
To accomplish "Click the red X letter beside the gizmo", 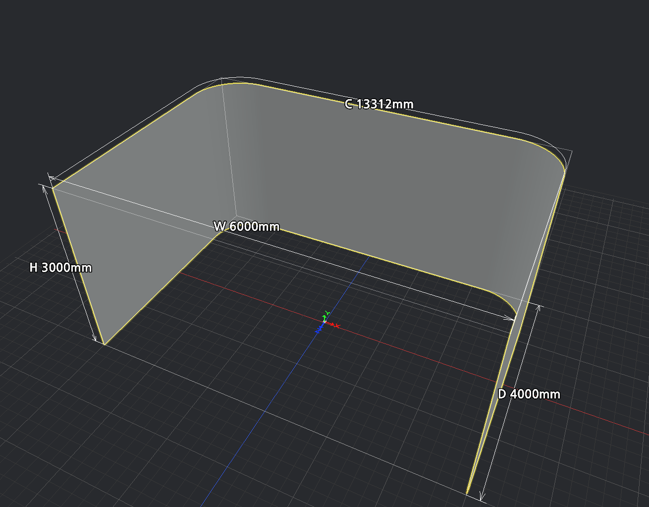I will pyautogui.click(x=337, y=326).
